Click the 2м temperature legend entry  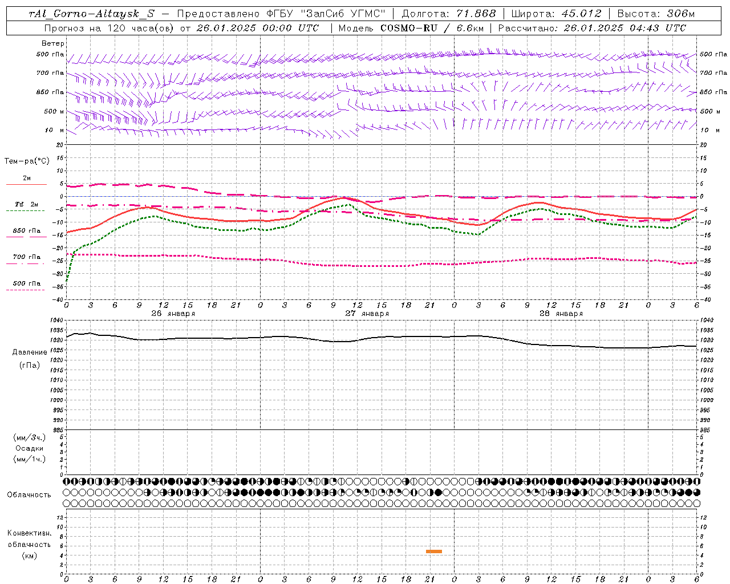tap(27, 179)
